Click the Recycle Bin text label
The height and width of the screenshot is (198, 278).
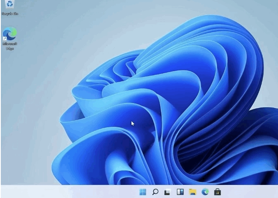click(x=10, y=14)
